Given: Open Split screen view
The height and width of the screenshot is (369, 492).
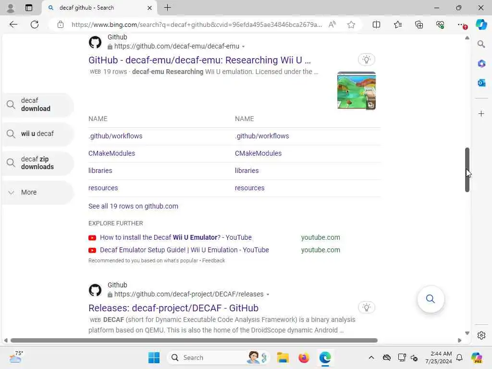Looking at the screenshot, I should 376,25.
